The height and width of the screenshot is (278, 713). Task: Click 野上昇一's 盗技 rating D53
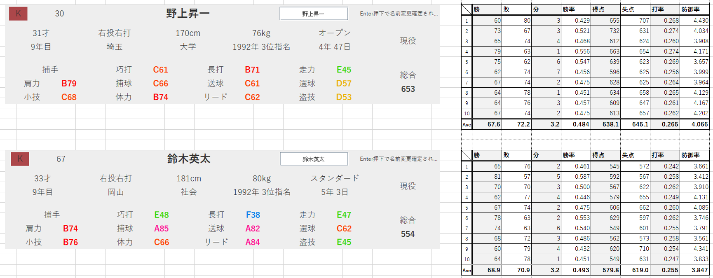coord(344,97)
